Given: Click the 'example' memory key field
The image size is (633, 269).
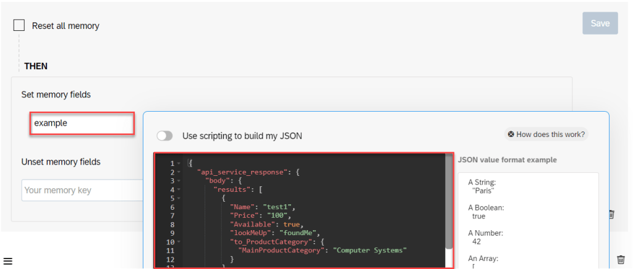Looking at the screenshot, I should click(x=83, y=123).
